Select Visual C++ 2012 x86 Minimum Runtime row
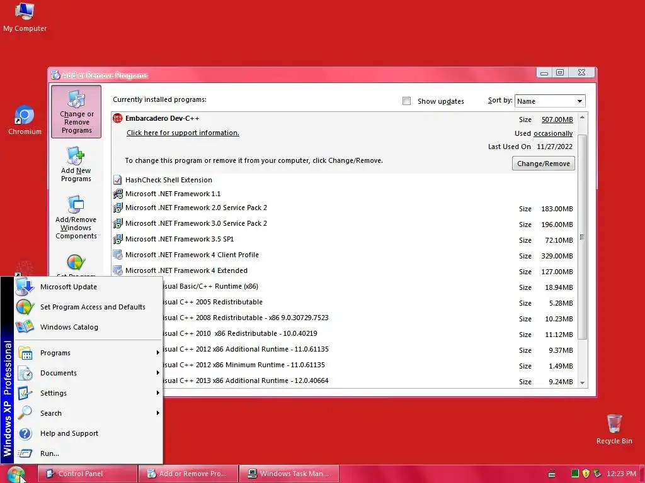The image size is (645, 483). (344, 365)
